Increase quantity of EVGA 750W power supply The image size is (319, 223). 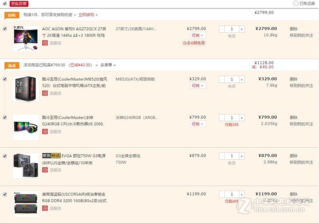[x=242, y=156]
